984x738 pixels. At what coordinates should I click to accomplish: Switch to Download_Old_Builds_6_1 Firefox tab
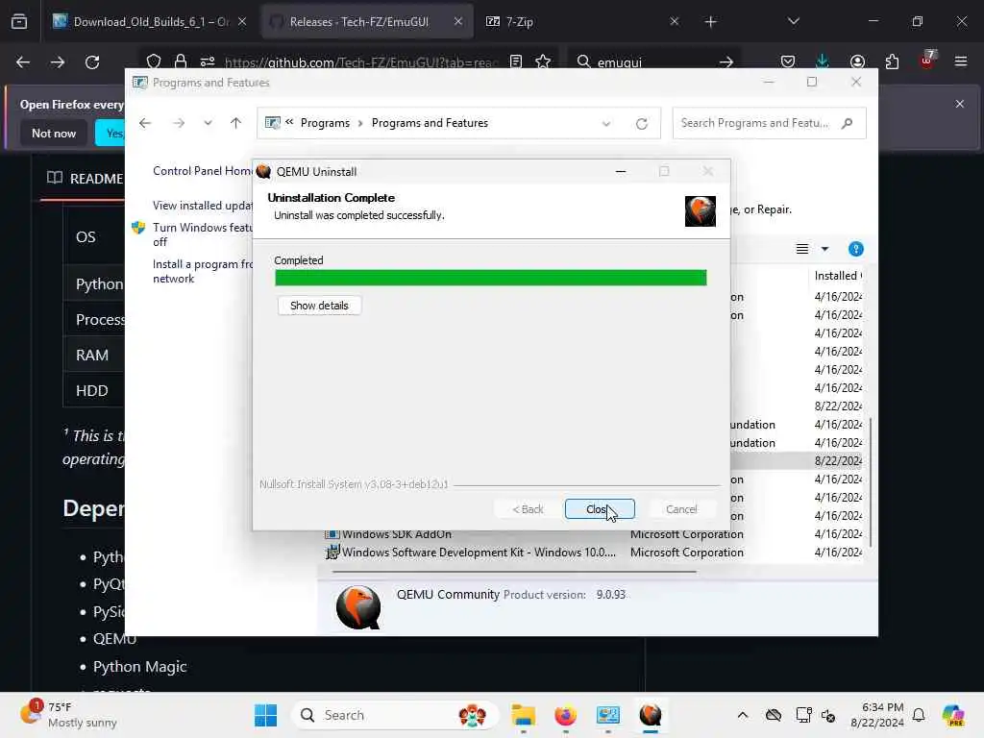[150, 21]
